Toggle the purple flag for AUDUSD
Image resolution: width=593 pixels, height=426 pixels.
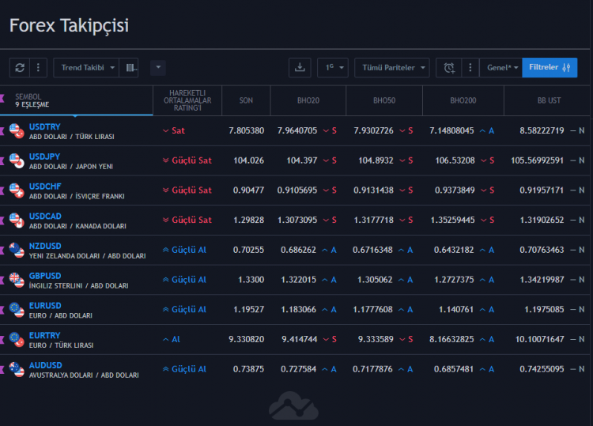click(x=2, y=369)
